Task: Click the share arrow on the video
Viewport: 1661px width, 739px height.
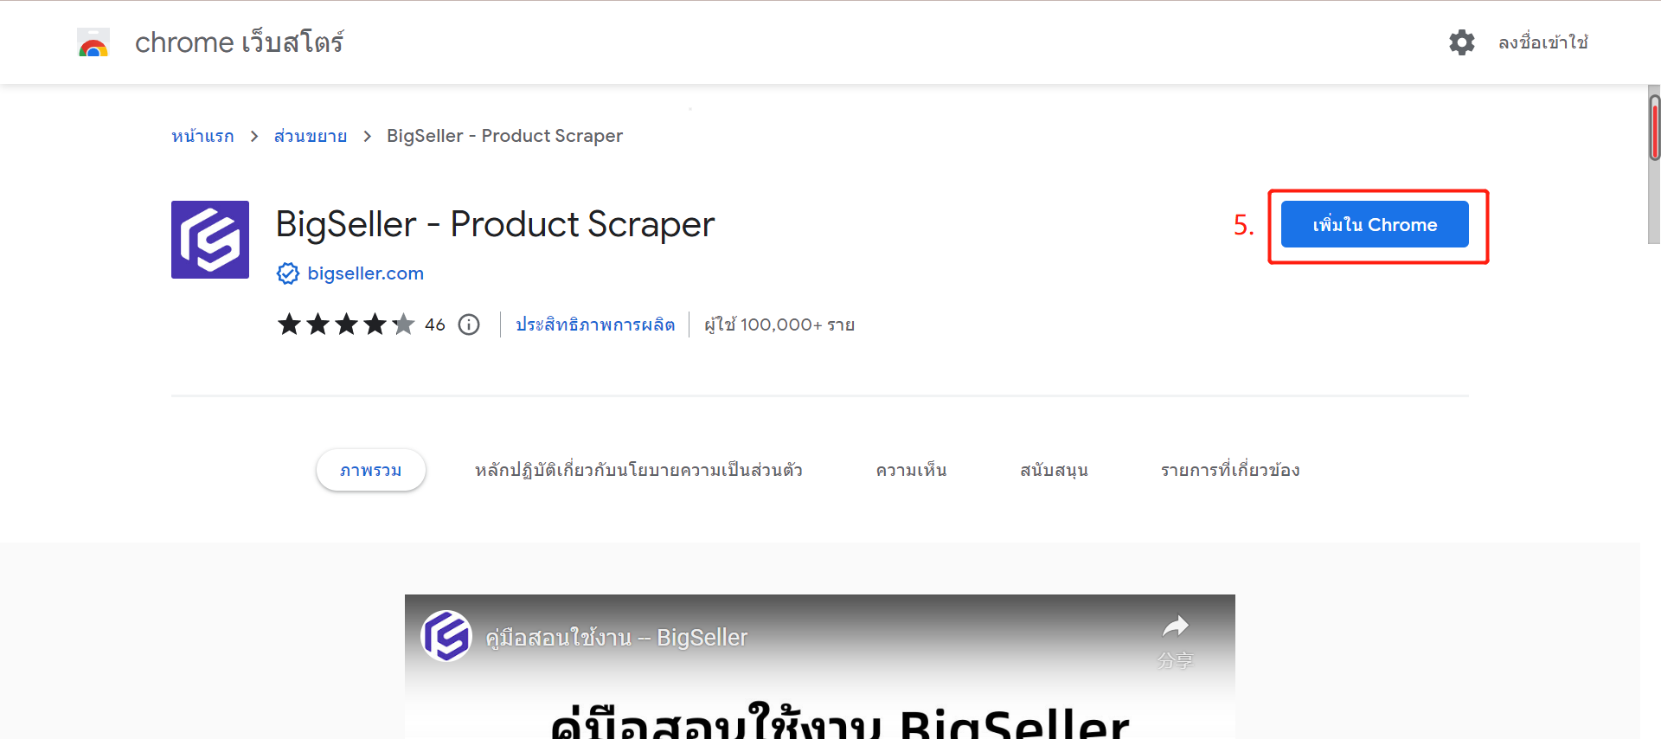Action: pos(1175,626)
